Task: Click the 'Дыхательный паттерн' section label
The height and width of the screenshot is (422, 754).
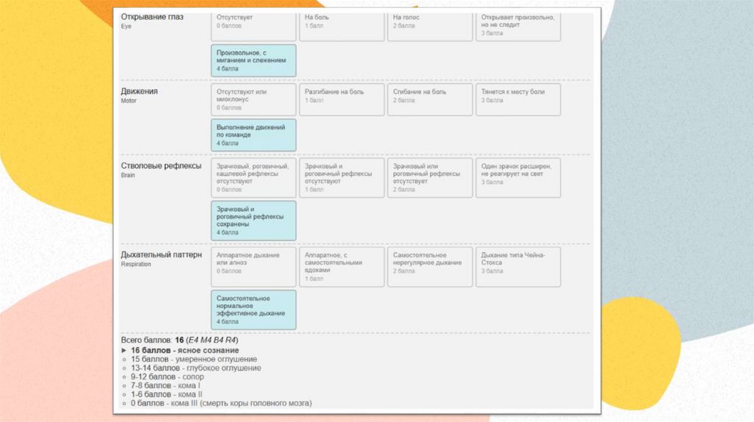Action: click(x=161, y=254)
